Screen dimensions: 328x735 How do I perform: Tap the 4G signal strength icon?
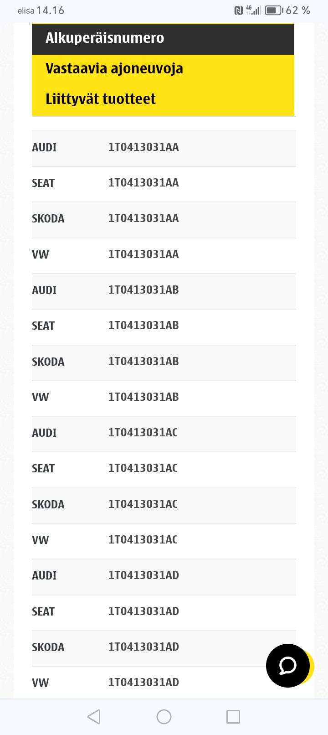click(x=253, y=10)
